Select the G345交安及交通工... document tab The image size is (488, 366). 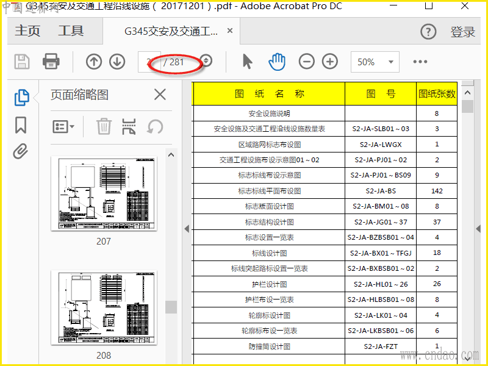click(171, 31)
